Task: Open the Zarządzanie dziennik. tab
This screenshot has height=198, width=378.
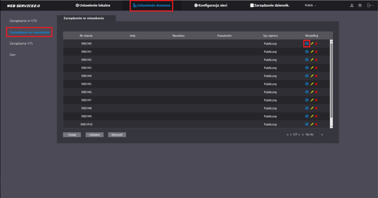Action: (269, 6)
